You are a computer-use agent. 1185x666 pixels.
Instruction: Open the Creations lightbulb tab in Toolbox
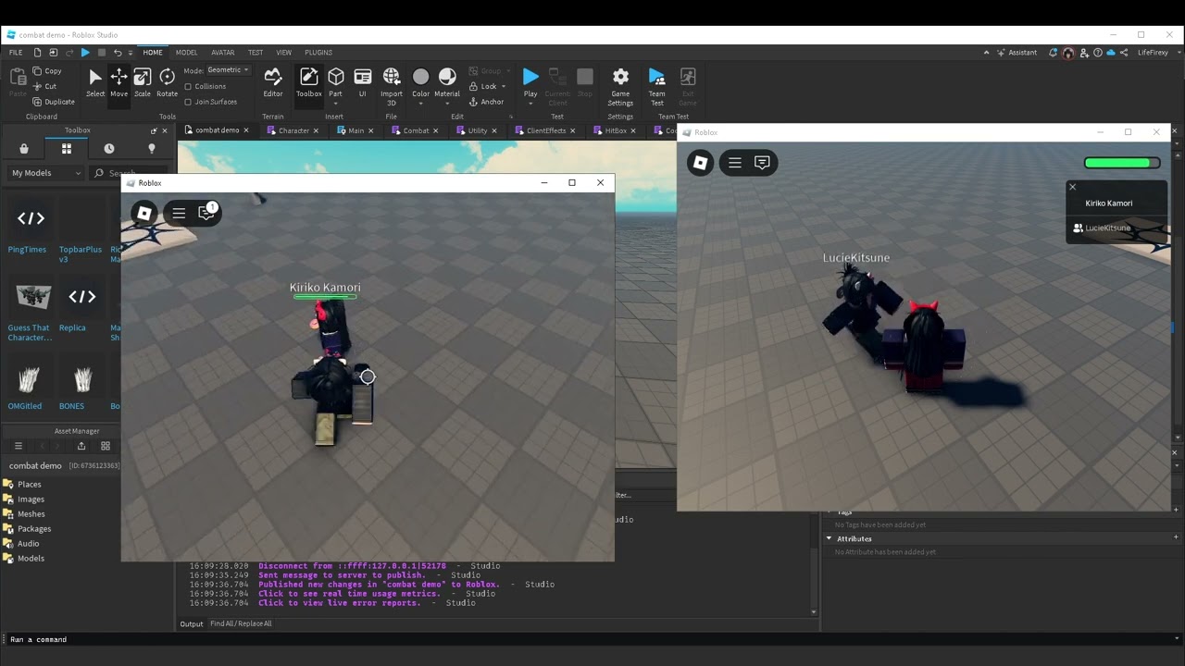click(152, 148)
